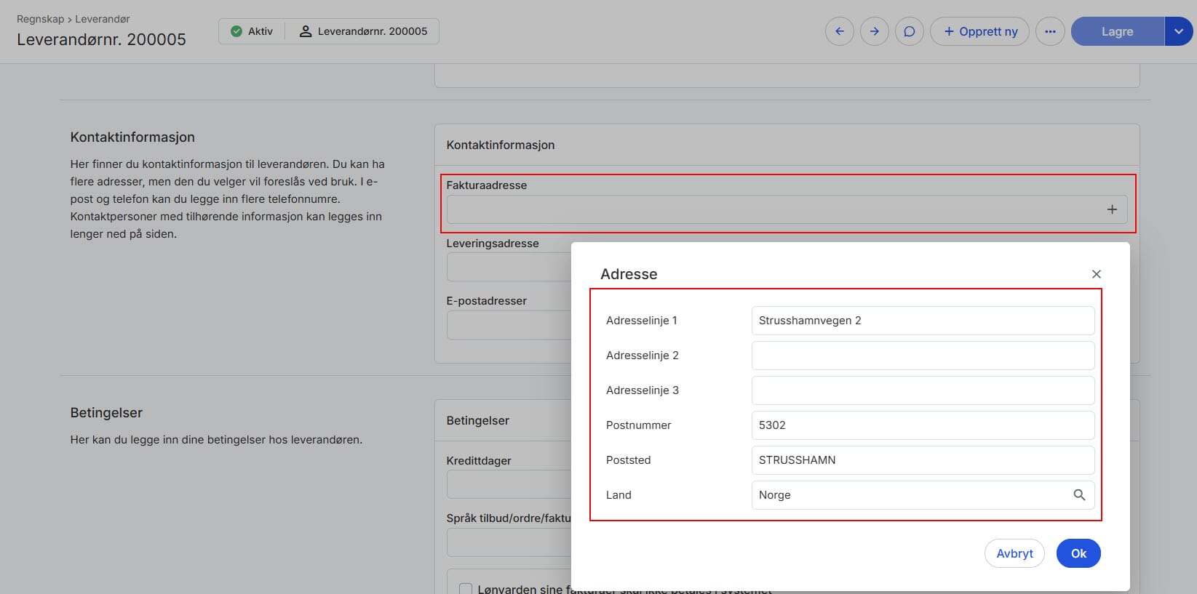Click the Adresselinje 2 input field
The width and height of the screenshot is (1197, 594).
(923, 356)
